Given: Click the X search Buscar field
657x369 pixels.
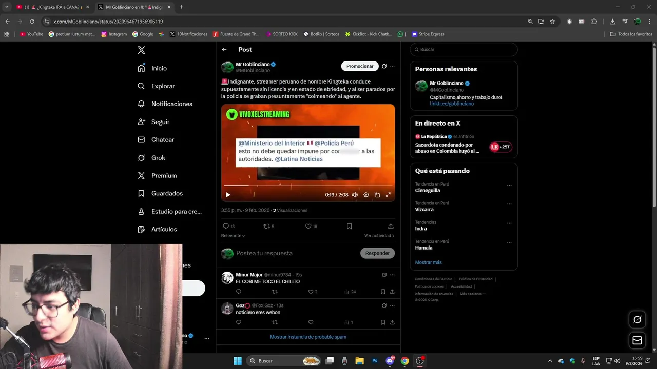Looking at the screenshot, I should (463, 50).
